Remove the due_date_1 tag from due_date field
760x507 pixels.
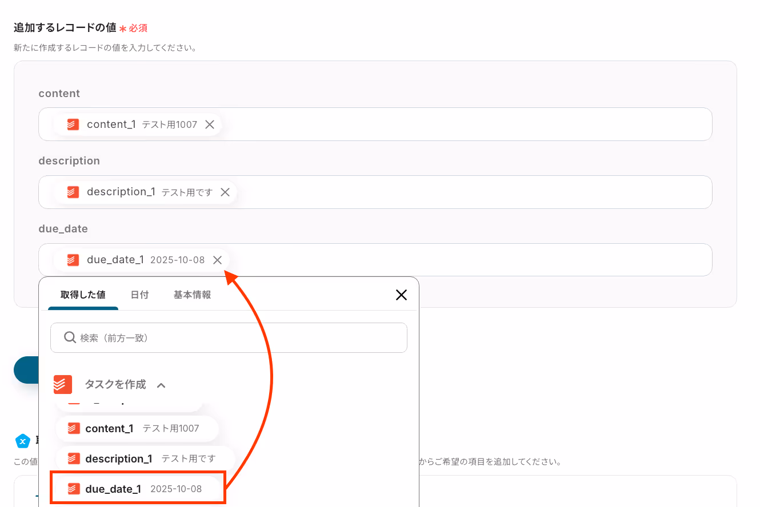point(217,260)
